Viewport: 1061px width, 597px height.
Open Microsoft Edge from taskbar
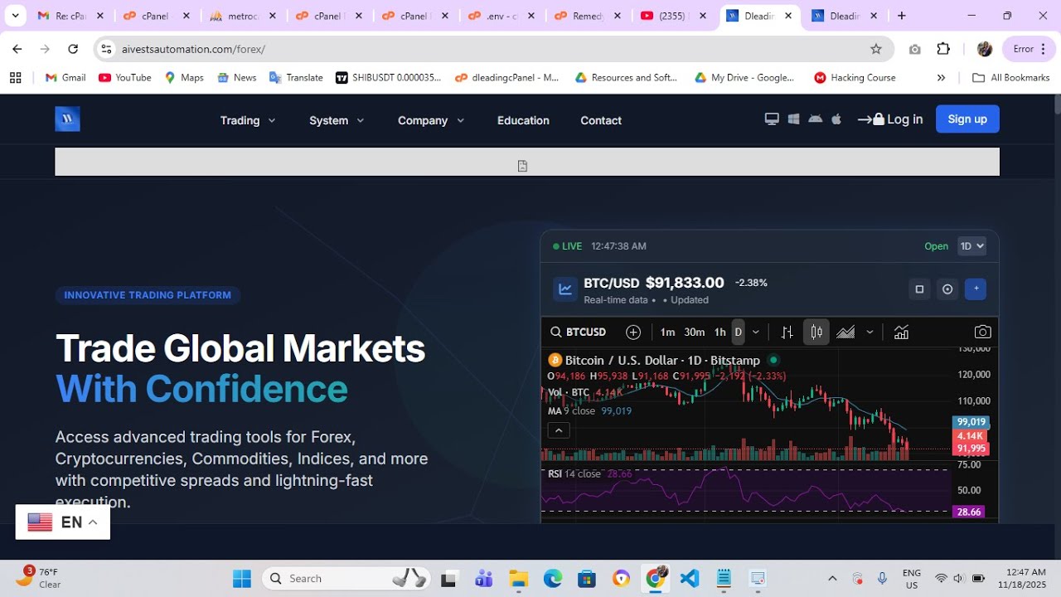(553, 578)
